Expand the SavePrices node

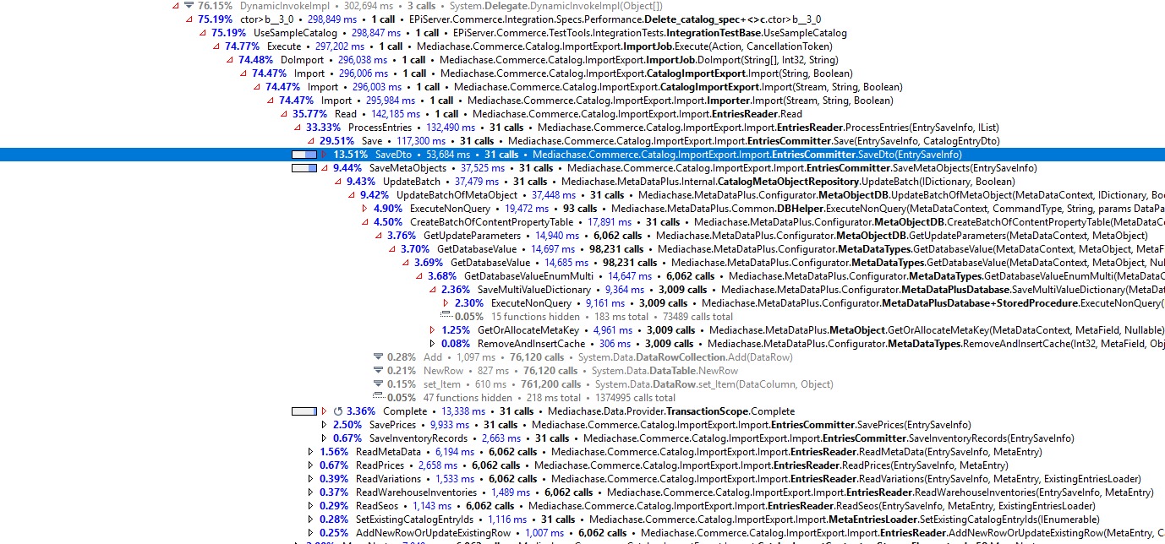[324, 425]
